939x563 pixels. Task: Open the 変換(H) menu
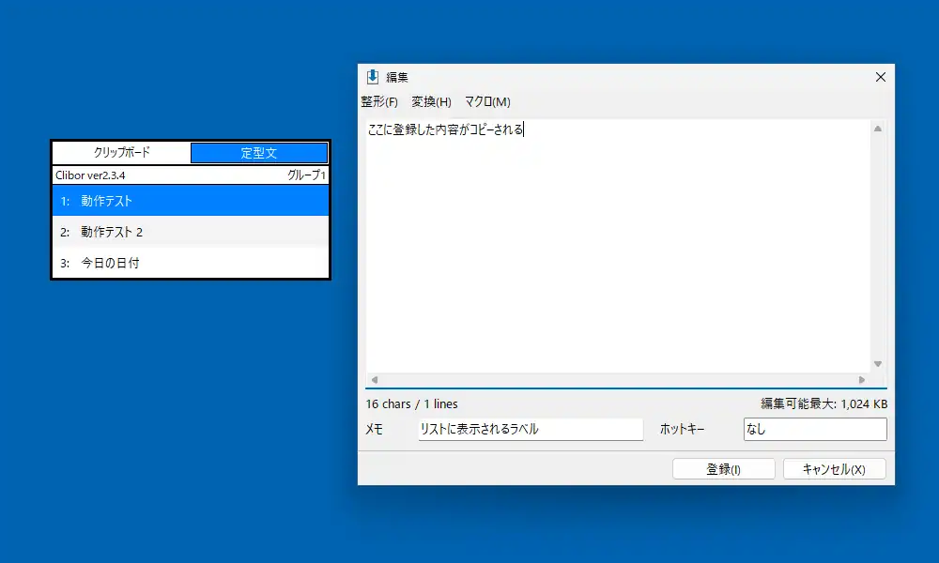pos(431,101)
